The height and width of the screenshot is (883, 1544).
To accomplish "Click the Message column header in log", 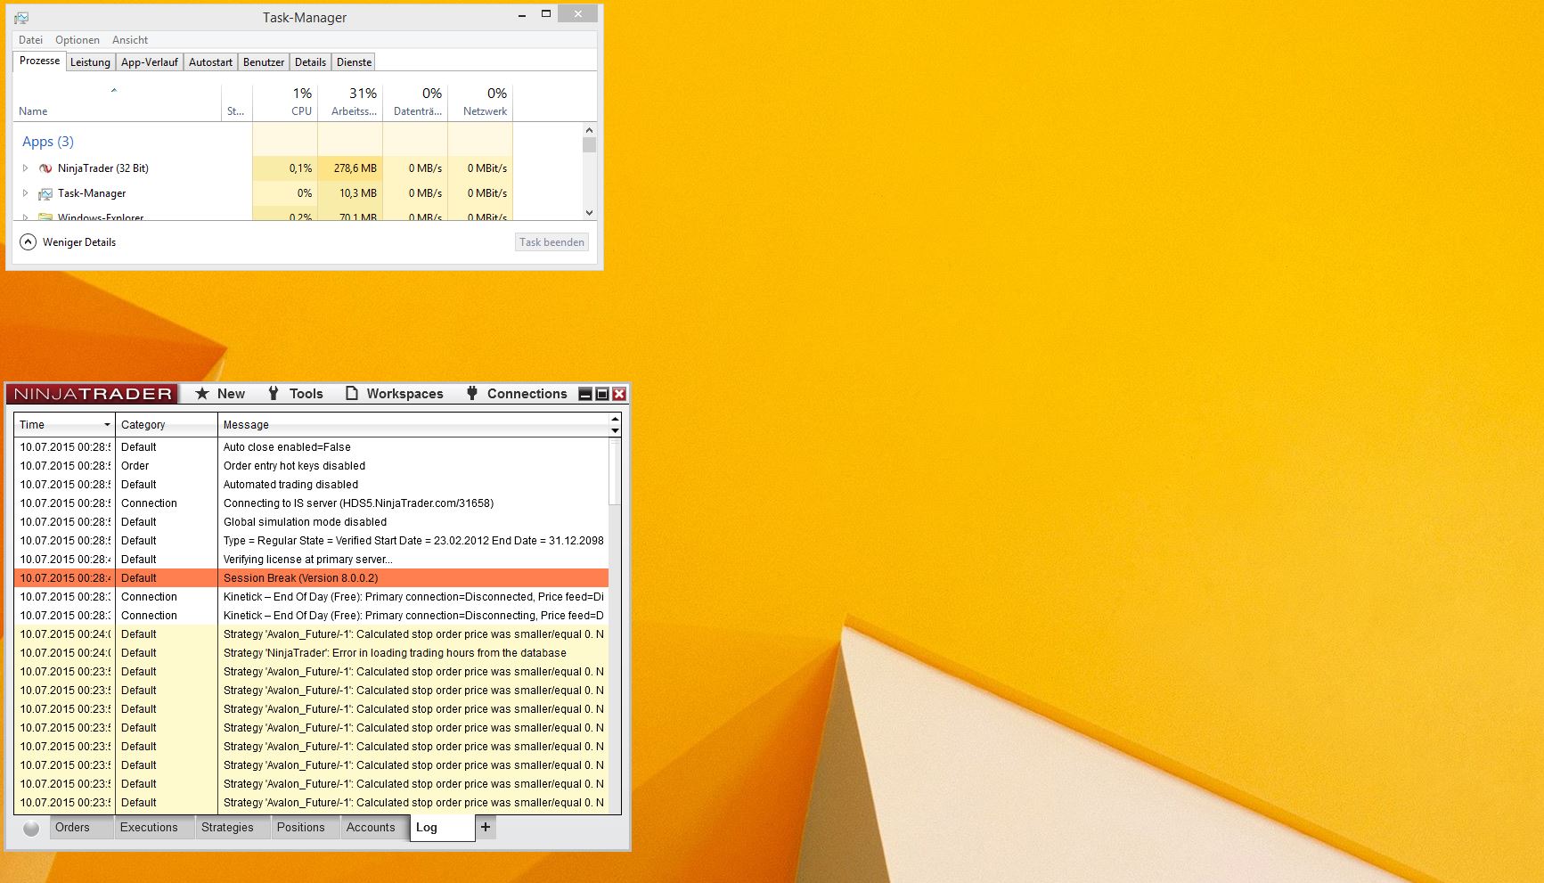I will click(x=413, y=425).
